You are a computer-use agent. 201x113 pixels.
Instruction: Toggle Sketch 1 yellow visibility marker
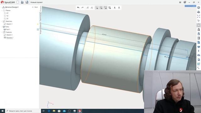point(38,24)
